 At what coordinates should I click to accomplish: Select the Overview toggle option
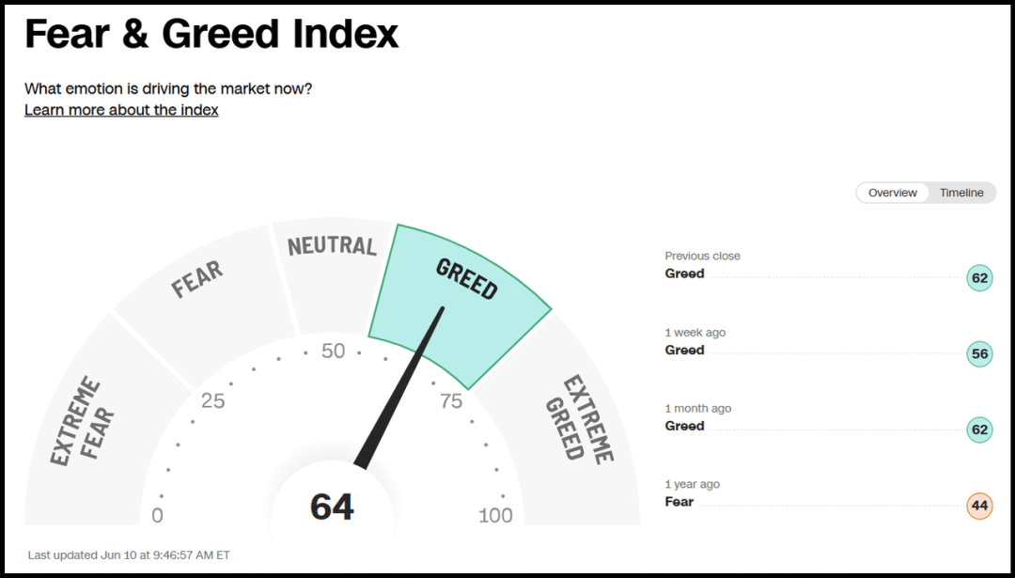point(893,193)
